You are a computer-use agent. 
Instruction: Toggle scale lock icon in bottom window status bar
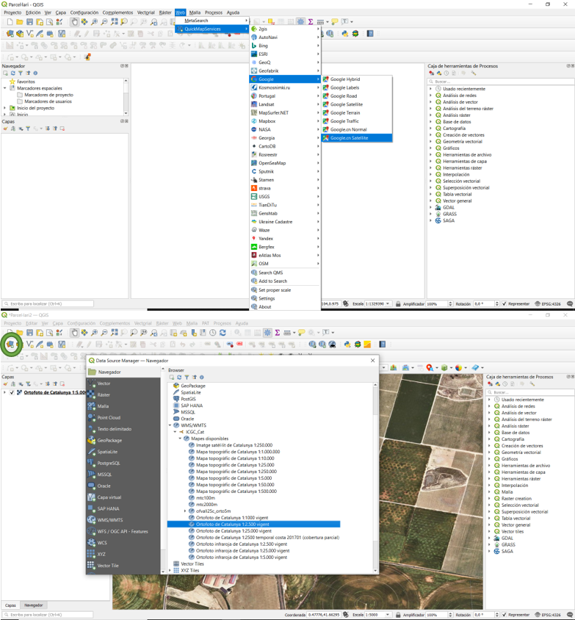tap(398, 614)
